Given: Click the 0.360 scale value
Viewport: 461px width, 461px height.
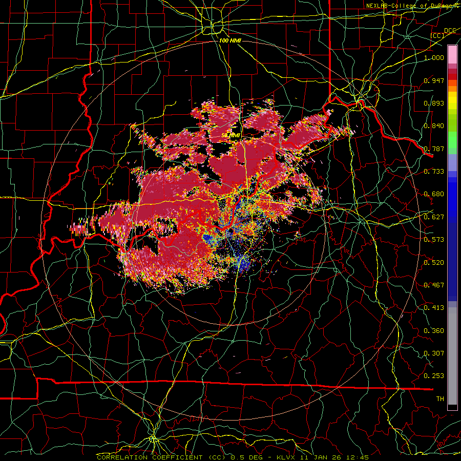Looking at the screenshot, I should pyautogui.click(x=434, y=331).
